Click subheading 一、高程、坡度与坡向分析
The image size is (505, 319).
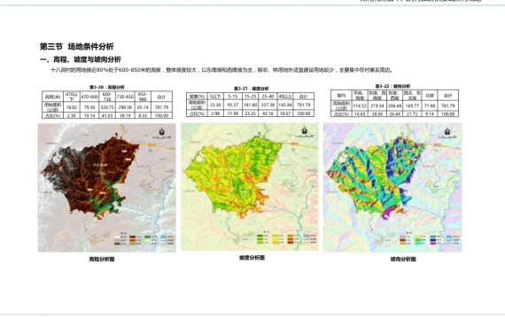tap(81, 59)
